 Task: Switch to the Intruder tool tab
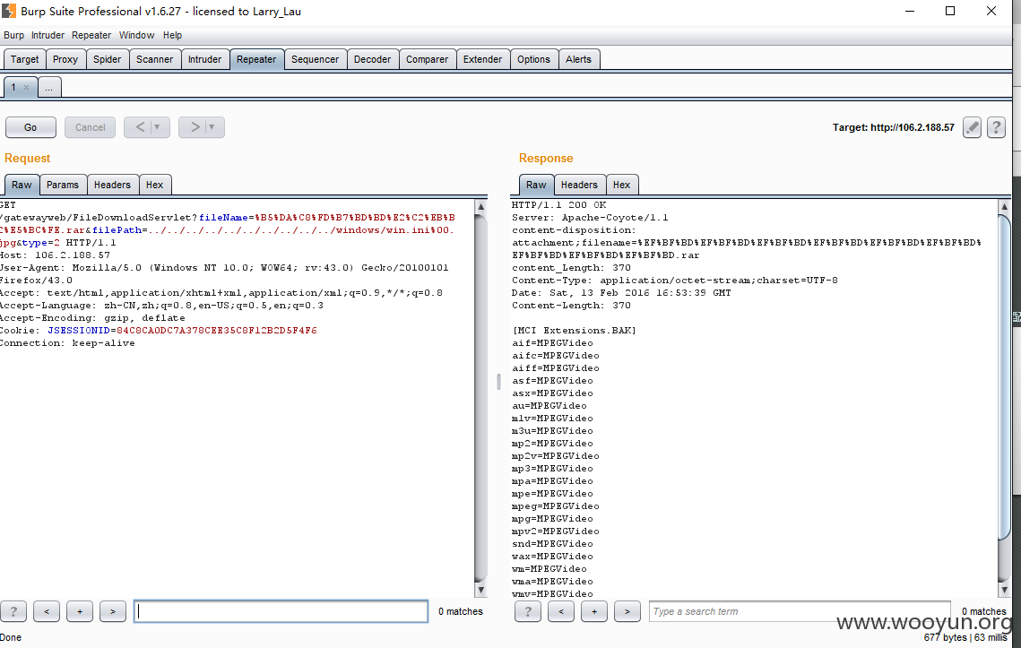pyautogui.click(x=204, y=59)
